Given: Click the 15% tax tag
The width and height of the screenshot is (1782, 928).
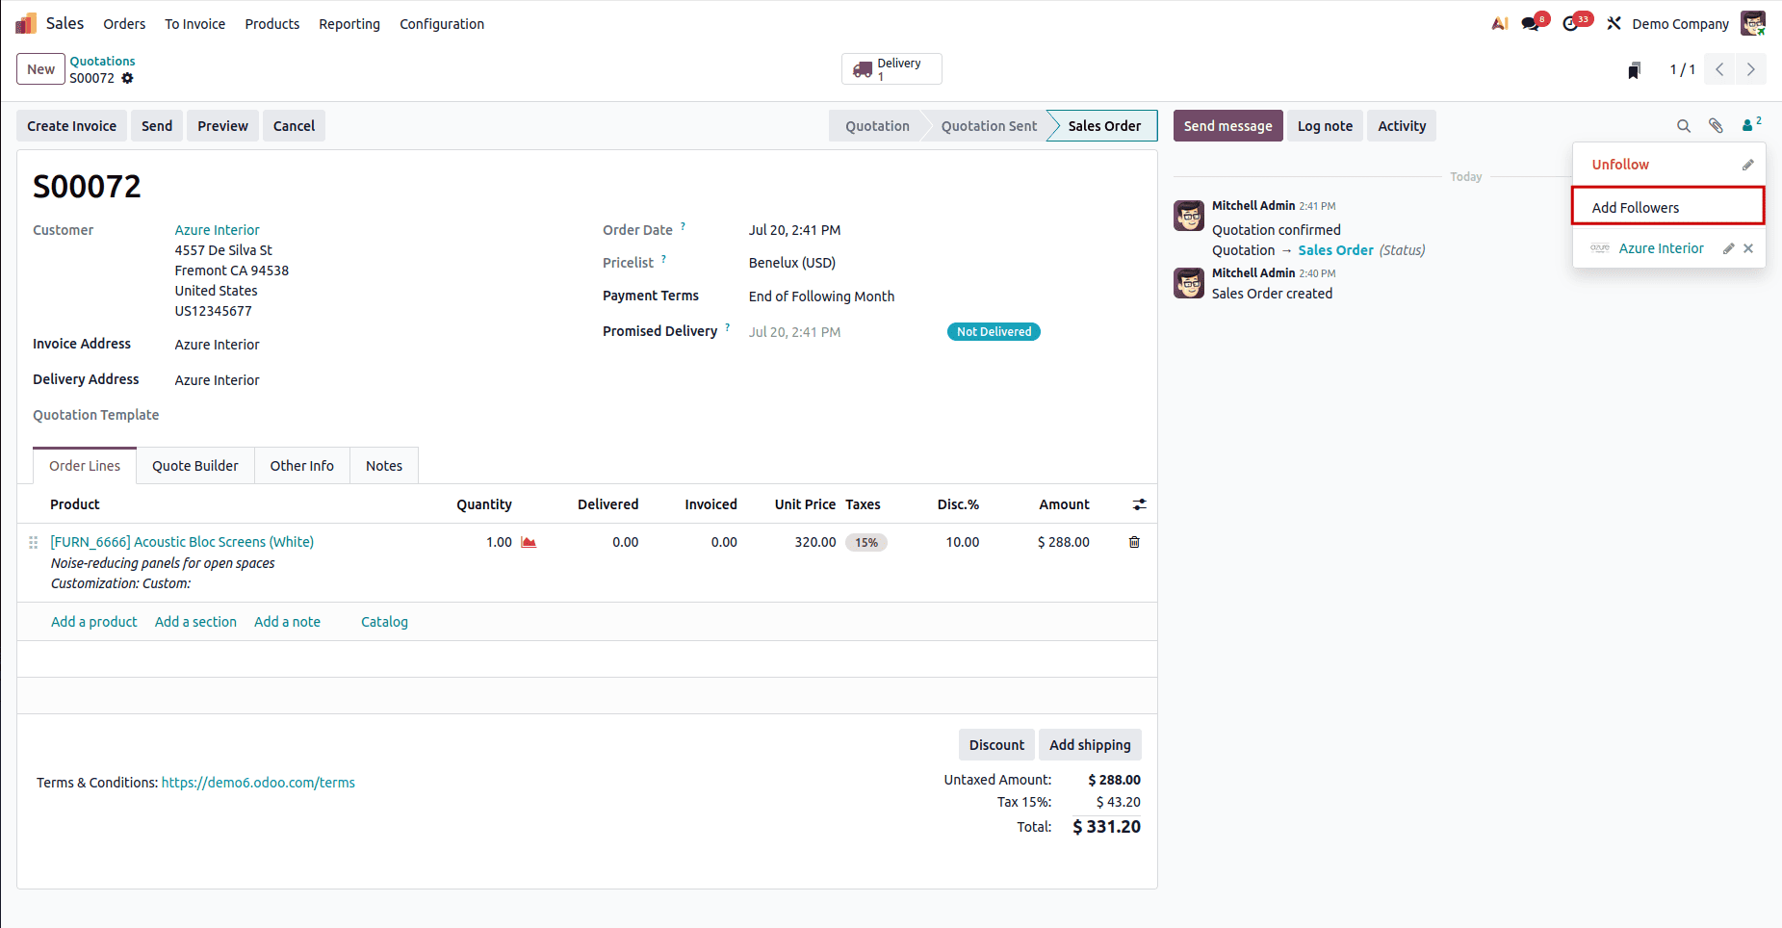Looking at the screenshot, I should tap(866, 543).
